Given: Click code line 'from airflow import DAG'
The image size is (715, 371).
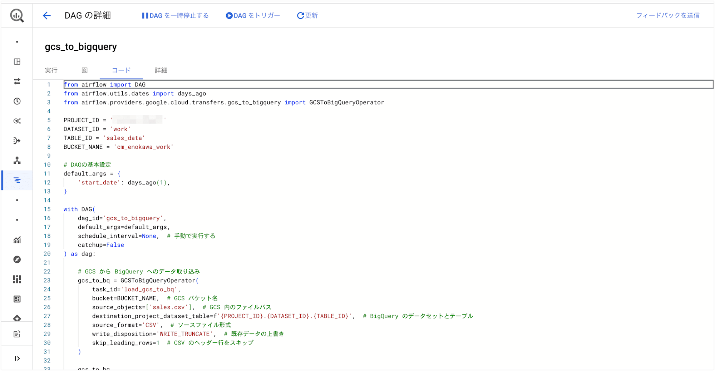Looking at the screenshot, I should point(105,85).
